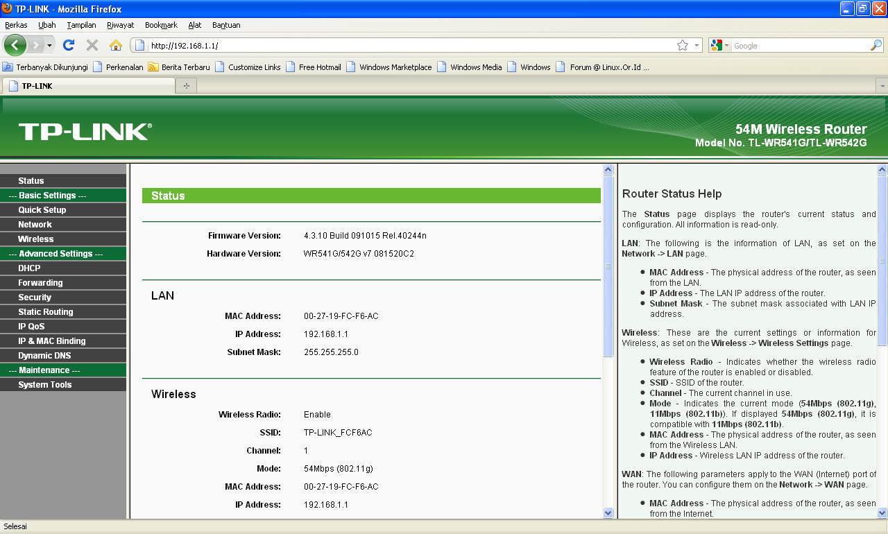This screenshot has width=888, height=534.
Task: Click the Back navigation arrow
Action: click(x=15, y=45)
